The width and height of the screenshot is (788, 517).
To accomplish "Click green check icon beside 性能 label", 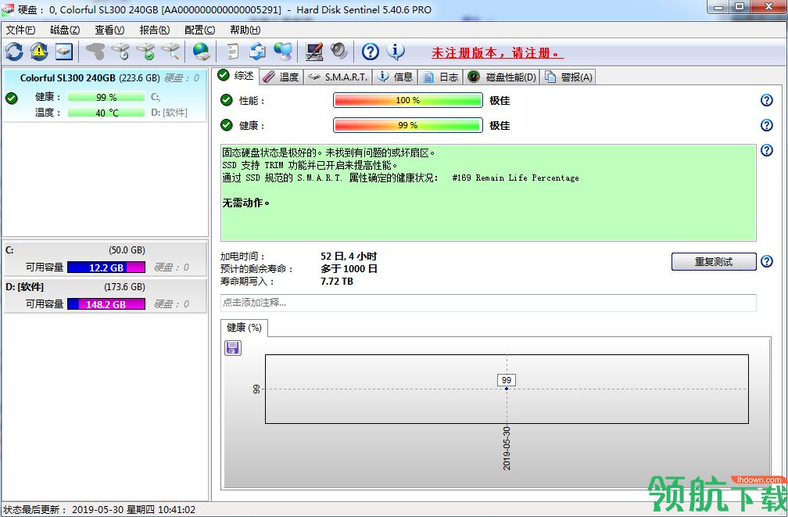I will tap(227, 100).
